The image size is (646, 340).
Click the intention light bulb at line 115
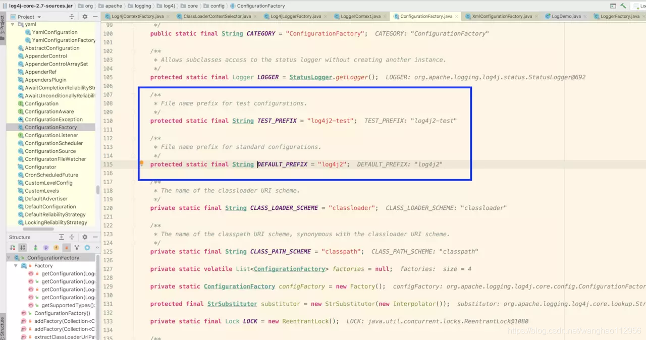142,163
